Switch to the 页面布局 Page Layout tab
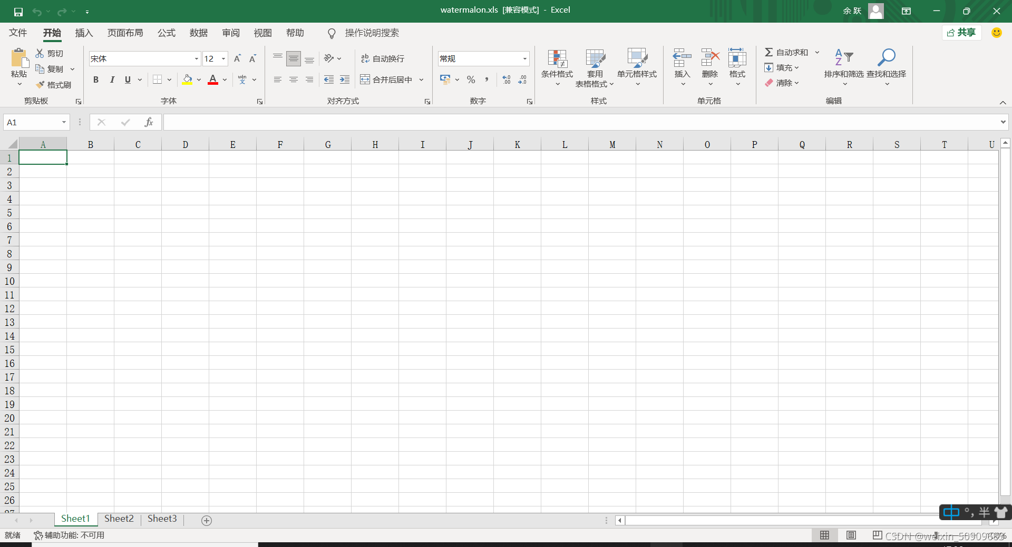This screenshot has width=1012, height=547. [125, 33]
